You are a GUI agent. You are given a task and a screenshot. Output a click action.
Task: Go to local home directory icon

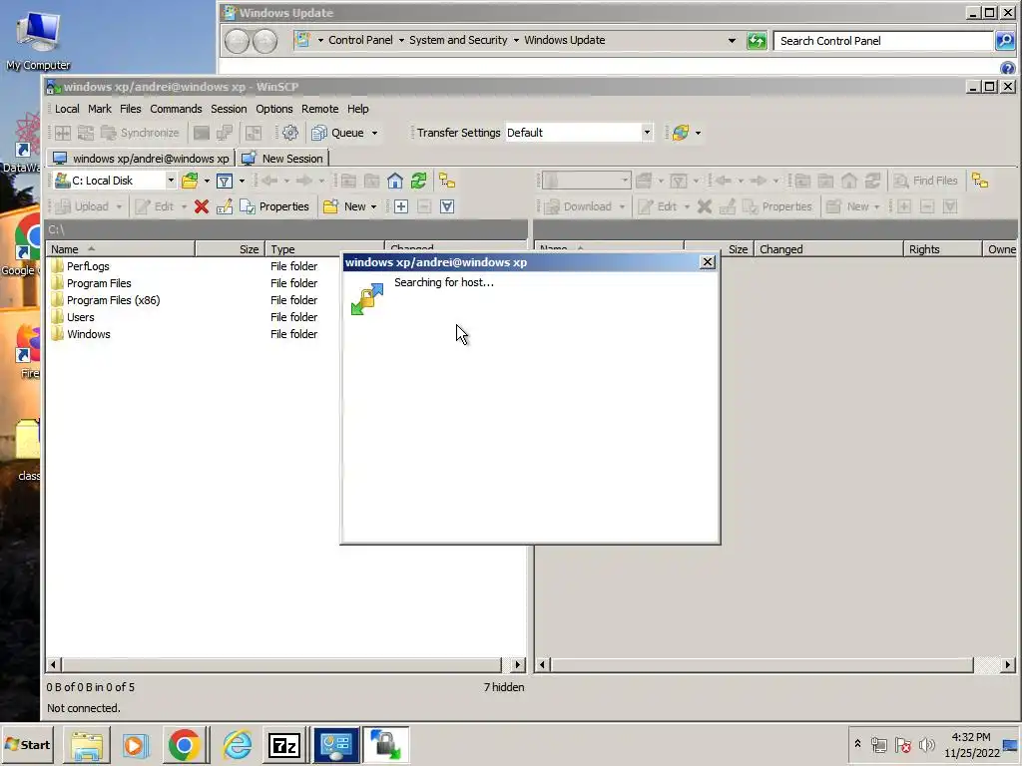click(x=395, y=181)
